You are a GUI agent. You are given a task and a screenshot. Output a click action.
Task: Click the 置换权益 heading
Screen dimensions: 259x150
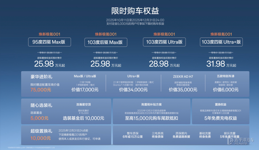[221, 105]
